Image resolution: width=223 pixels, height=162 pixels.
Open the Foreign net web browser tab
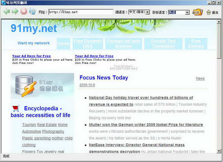[x=124, y=44]
